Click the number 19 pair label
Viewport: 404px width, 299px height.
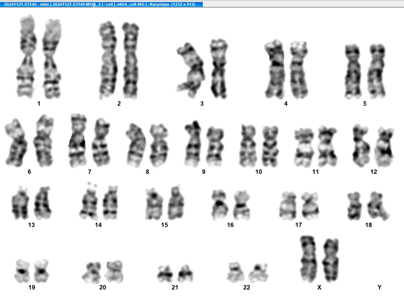[32, 287]
